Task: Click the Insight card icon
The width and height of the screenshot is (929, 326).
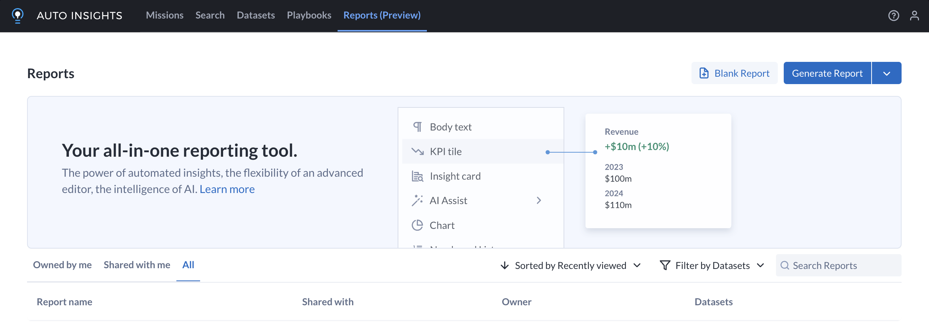Action: click(x=417, y=176)
